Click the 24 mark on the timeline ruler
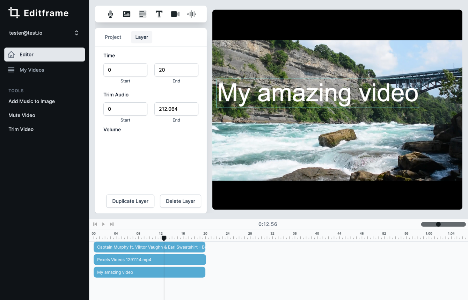Image resolution: width=468 pixels, height=300 pixels. click(228, 233)
